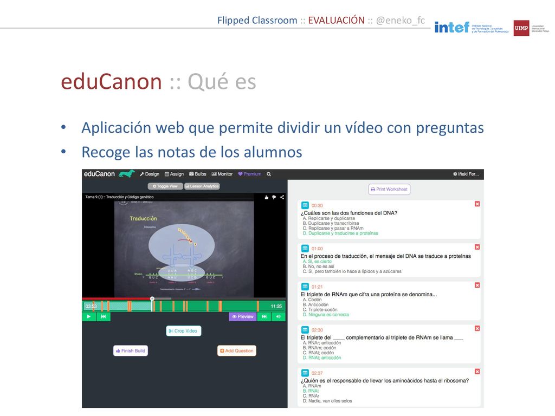Click total duration 11:25 on timeline
The height and width of the screenshot is (416, 555).
[276, 307]
